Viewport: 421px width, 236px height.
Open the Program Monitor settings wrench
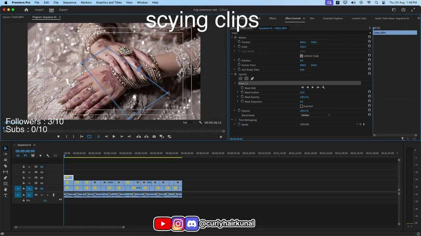pos(200,123)
